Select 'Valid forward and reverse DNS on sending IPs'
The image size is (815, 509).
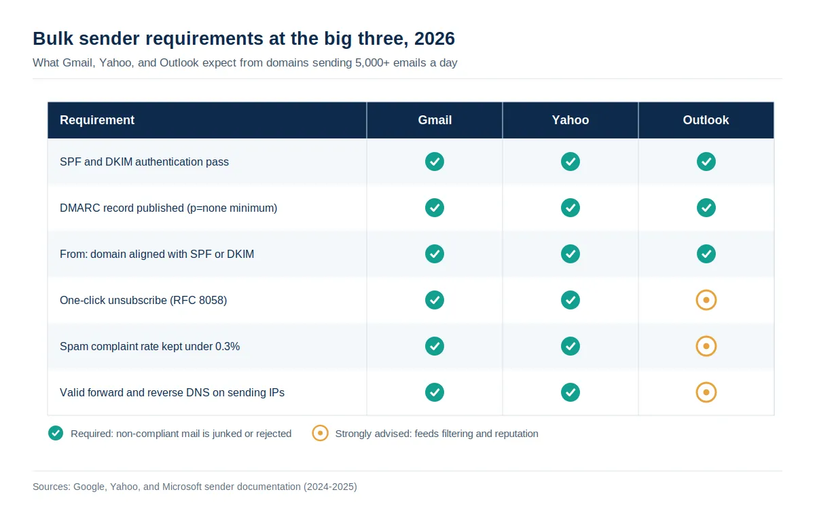pyautogui.click(x=172, y=392)
